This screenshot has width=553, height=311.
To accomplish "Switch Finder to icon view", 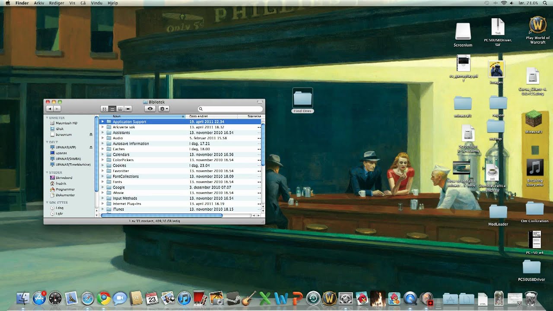I will point(104,109).
